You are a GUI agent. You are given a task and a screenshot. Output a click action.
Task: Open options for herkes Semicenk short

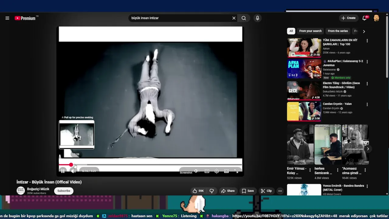click(338, 170)
